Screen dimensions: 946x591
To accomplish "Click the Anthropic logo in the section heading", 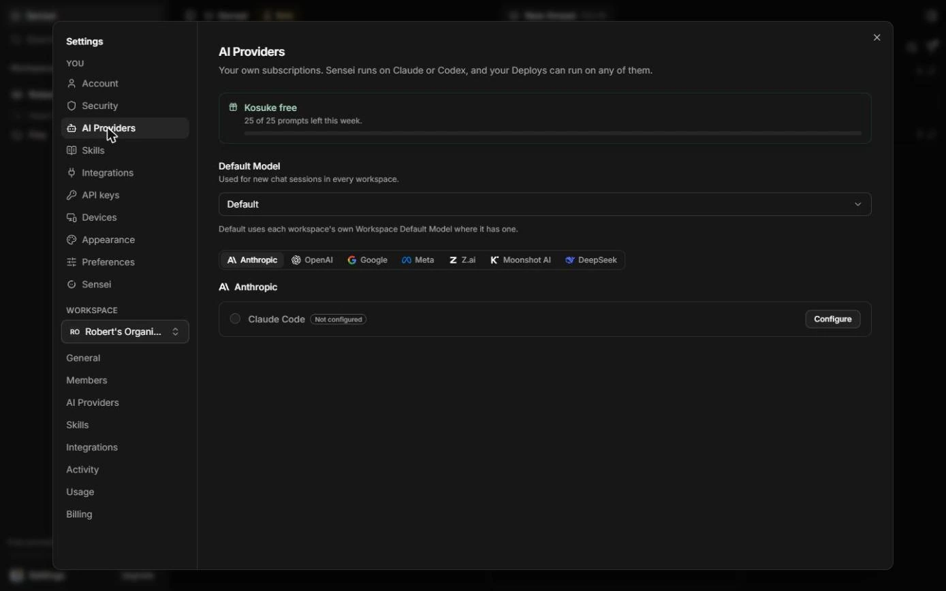I will pyautogui.click(x=224, y=287).
